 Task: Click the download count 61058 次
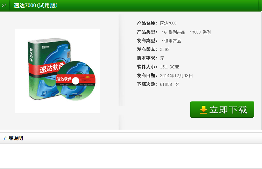[169, 84]
